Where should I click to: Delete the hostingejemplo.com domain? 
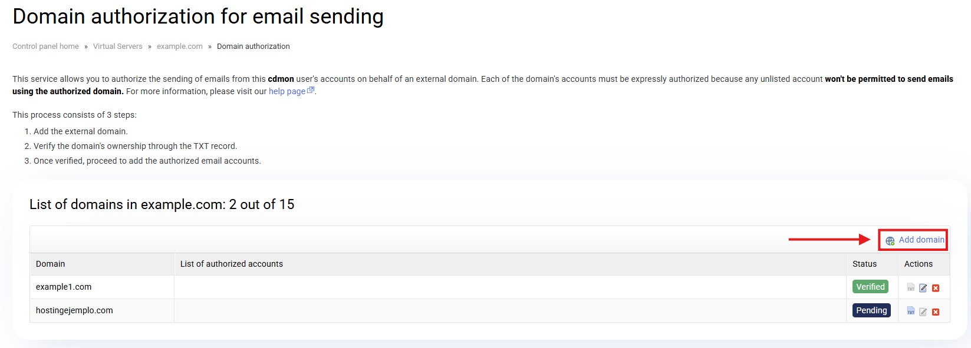(x=936, y=311)
